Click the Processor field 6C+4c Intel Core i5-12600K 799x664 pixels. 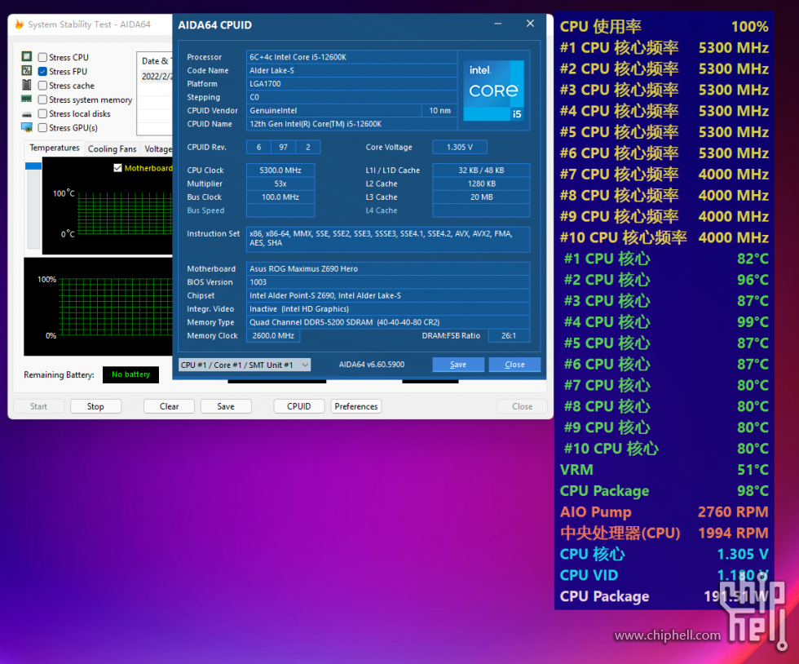pyautogui.click(x=351, y=57)
